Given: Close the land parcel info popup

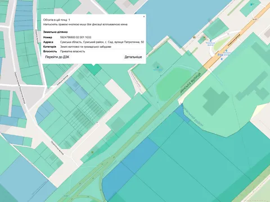Looking at the screenshot, I should [x=144, y=17].
